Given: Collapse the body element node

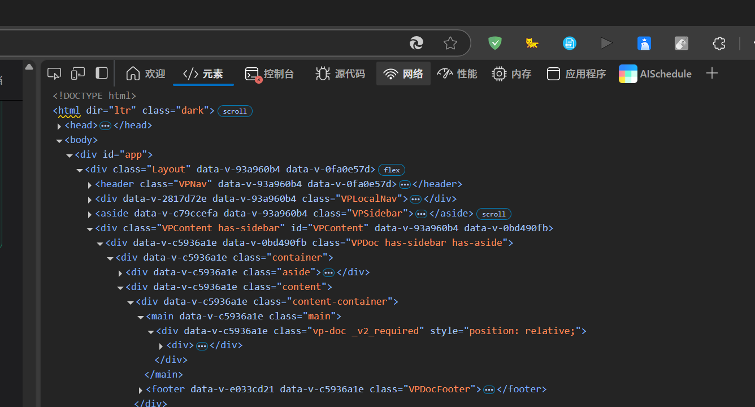Looking at the screenshot, I should [x=59, y=141].
